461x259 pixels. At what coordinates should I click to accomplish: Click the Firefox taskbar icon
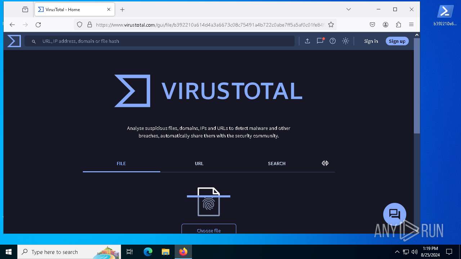coord(183,252)
